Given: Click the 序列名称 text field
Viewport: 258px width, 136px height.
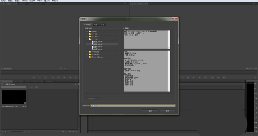Looking at the screenshot, I should [133, 106].
